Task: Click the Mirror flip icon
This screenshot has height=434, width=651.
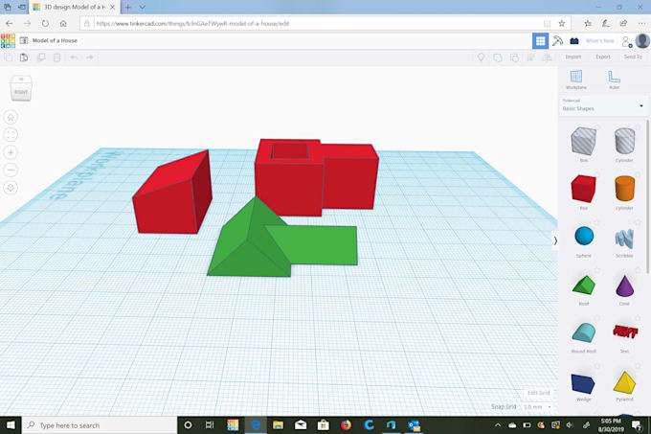Action: 548,57
